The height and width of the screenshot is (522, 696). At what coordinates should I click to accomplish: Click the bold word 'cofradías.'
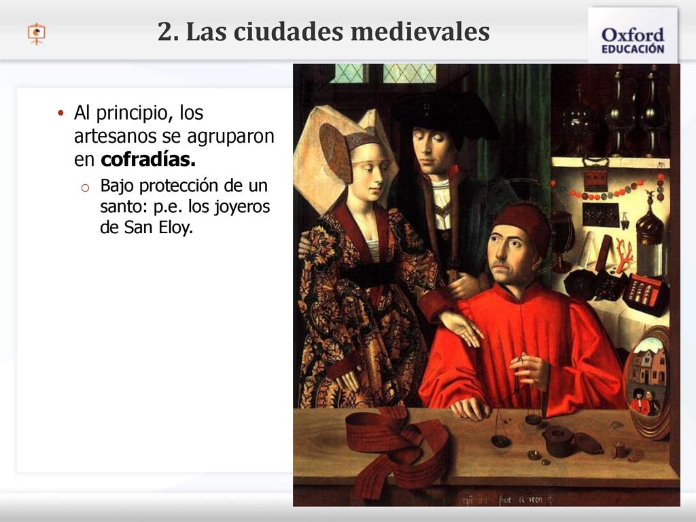point(148,159)
